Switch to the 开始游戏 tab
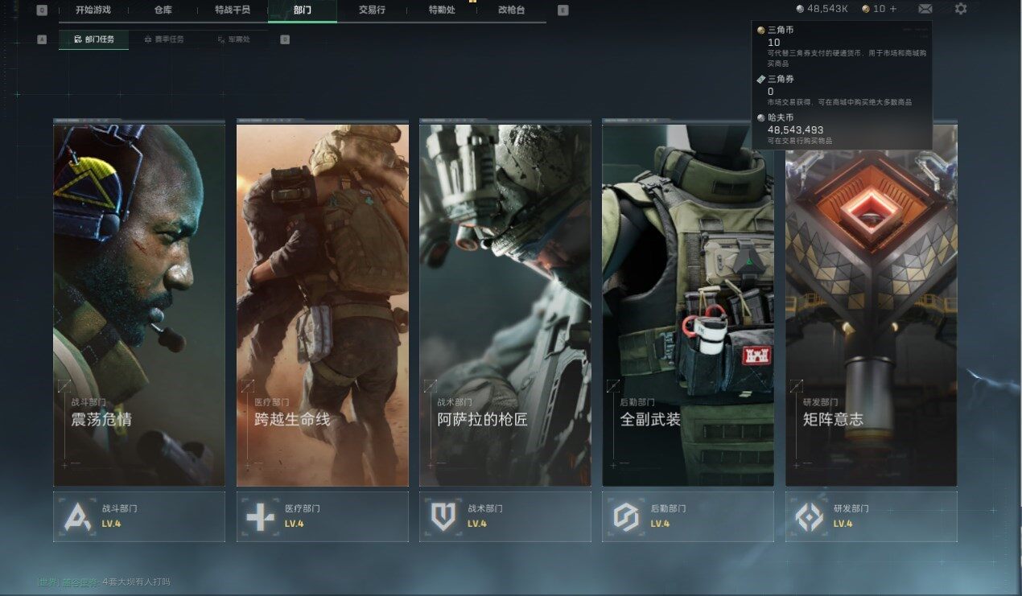 point(93,10)
